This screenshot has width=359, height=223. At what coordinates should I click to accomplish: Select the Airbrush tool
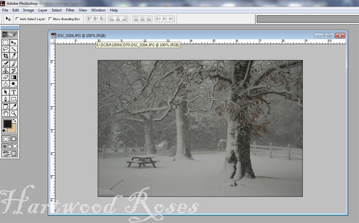[x=6, y=63]
